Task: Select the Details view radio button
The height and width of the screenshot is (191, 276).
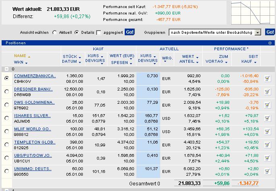Action: 76,33
